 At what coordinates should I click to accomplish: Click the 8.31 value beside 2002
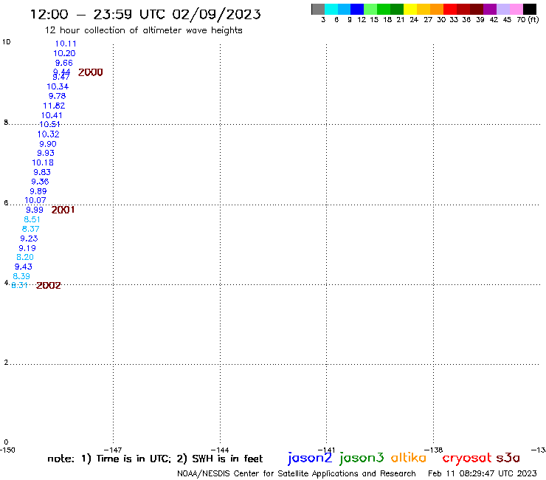[19, 286]
